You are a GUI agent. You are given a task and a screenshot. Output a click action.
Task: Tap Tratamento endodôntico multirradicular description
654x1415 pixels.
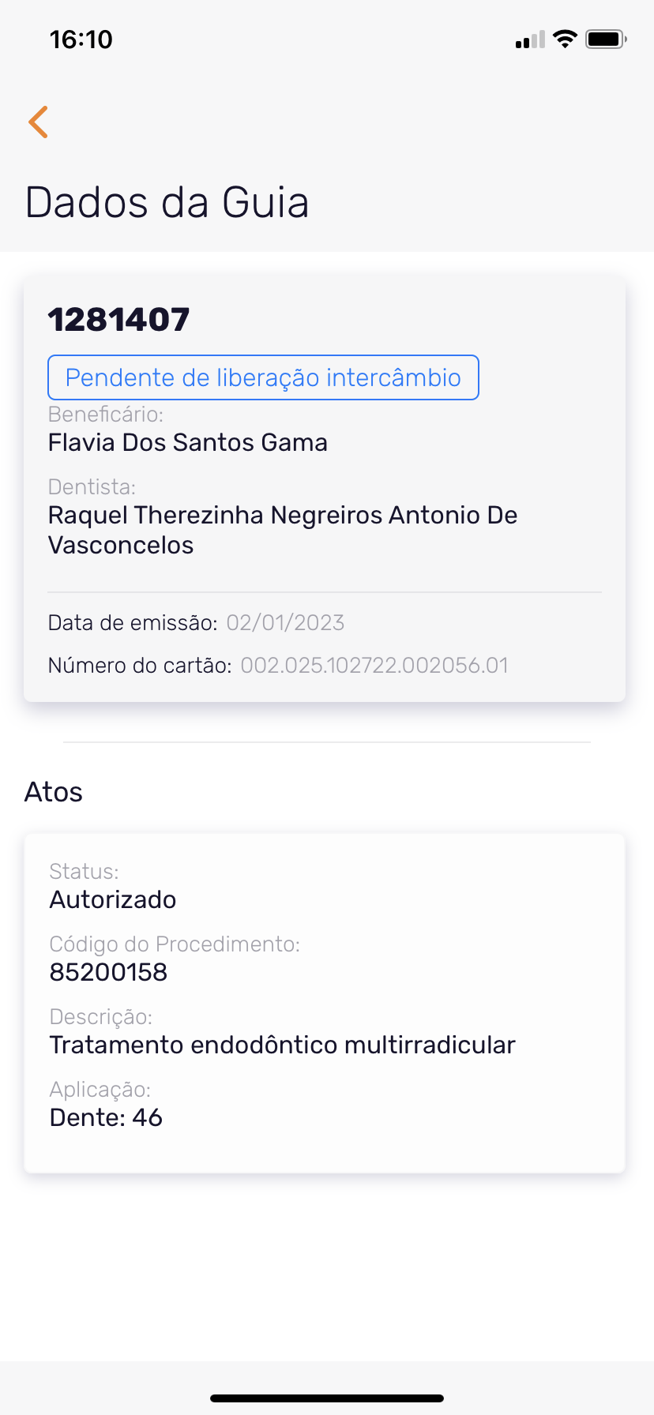tap(282, 1045)
